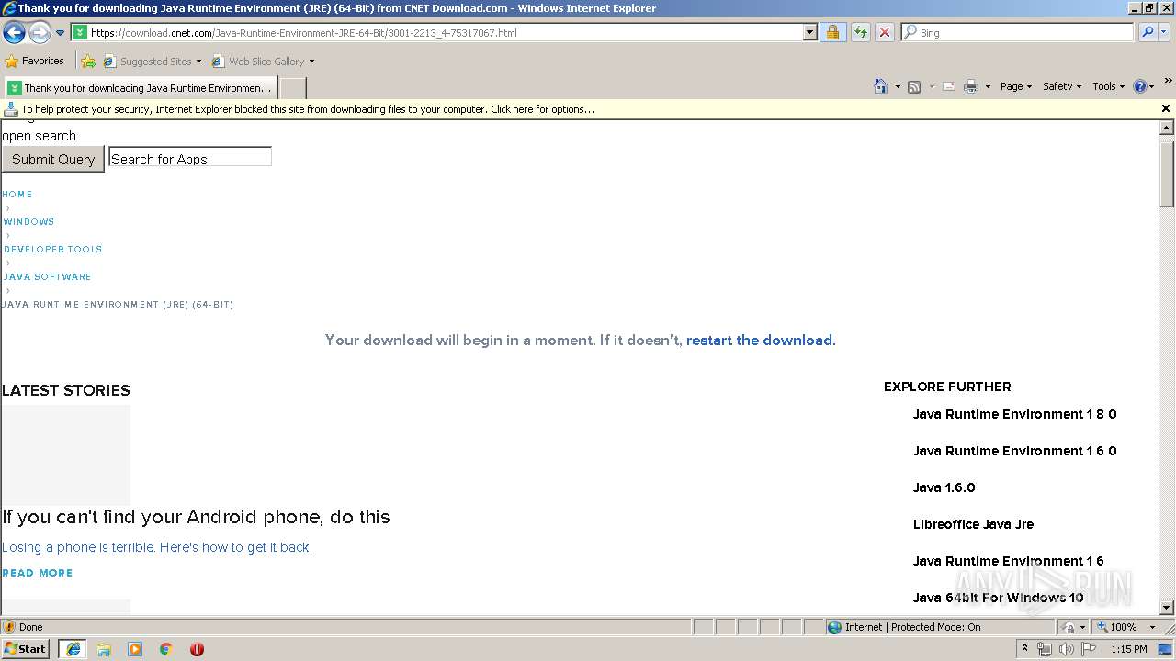Click the Help question mark icon
The width and height of the screenshot is (1176, 661).
click(x=1140, y=86)
